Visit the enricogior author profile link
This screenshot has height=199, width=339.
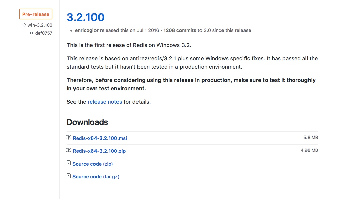tap(87, 30)
